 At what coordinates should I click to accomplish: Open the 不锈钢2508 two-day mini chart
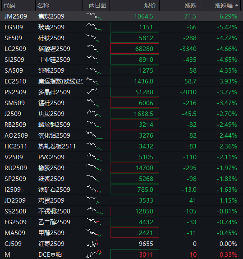(x=95, y=211)
